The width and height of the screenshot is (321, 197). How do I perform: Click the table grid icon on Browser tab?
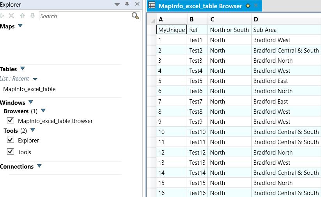(152, 6)
